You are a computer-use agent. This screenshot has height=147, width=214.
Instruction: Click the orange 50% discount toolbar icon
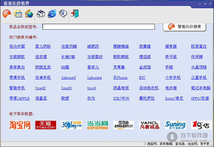tap(6, 14)
